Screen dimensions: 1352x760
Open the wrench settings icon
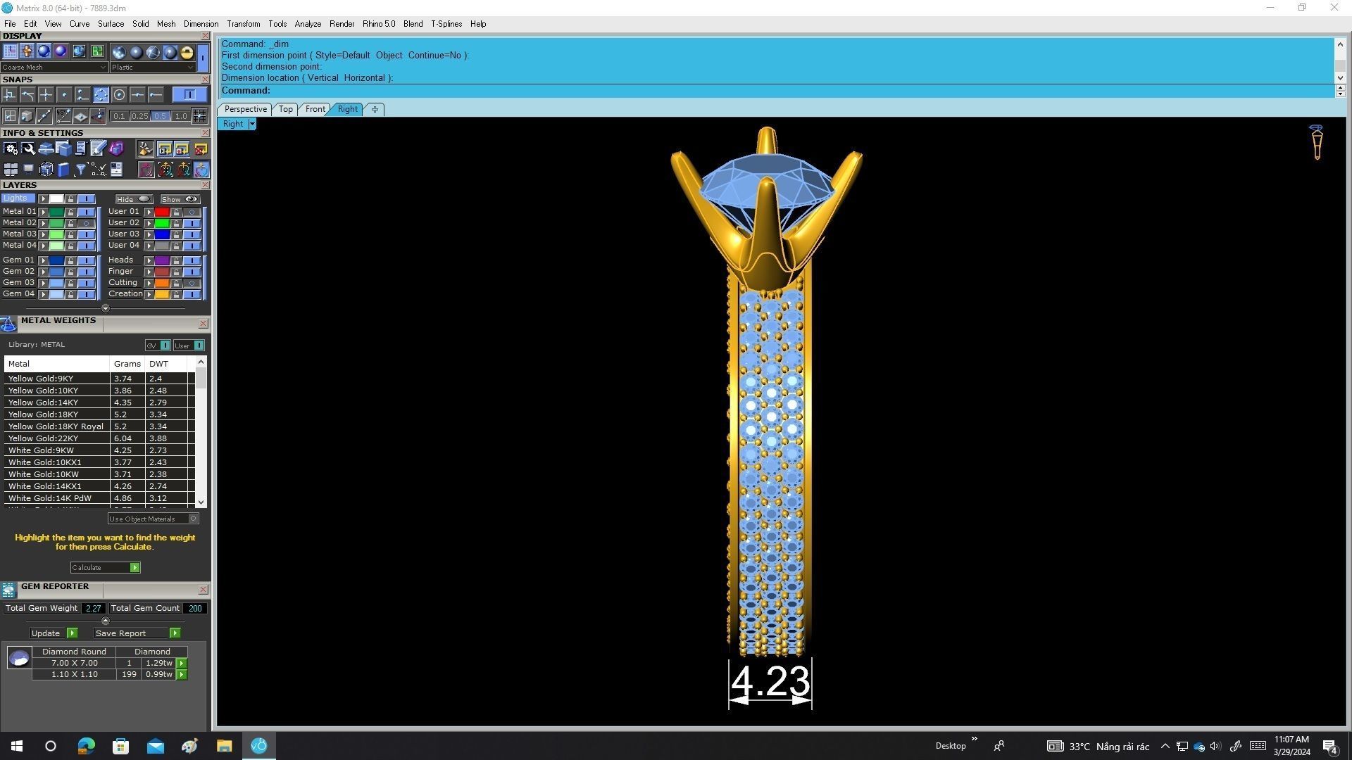[x=28, y=148]
